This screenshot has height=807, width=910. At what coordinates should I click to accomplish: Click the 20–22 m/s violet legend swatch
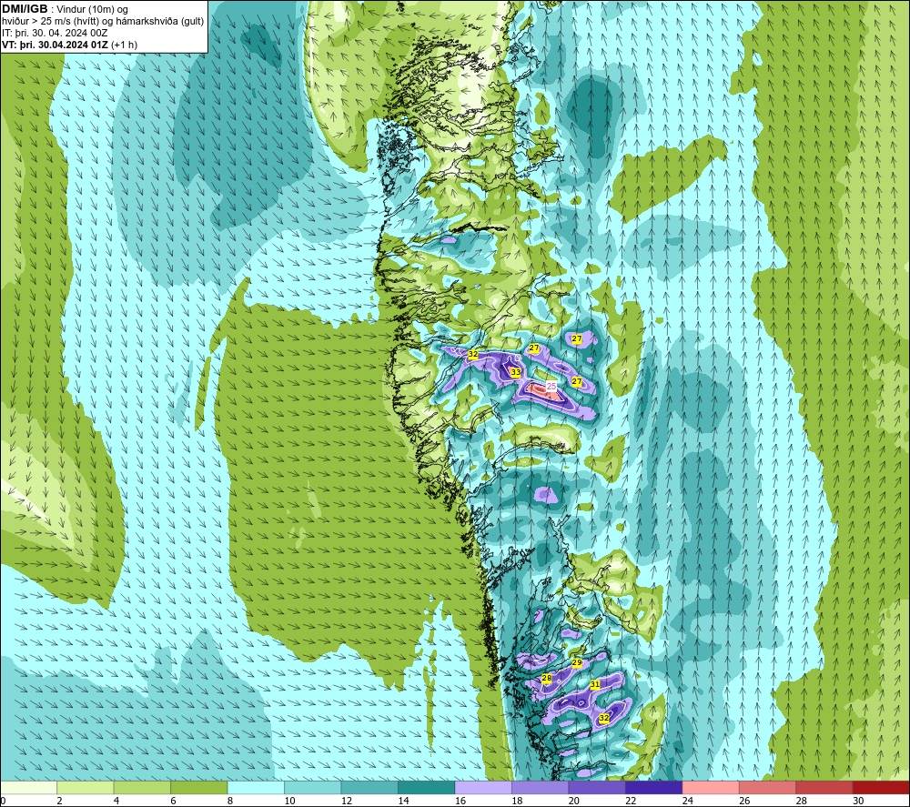tap(597, 787)
